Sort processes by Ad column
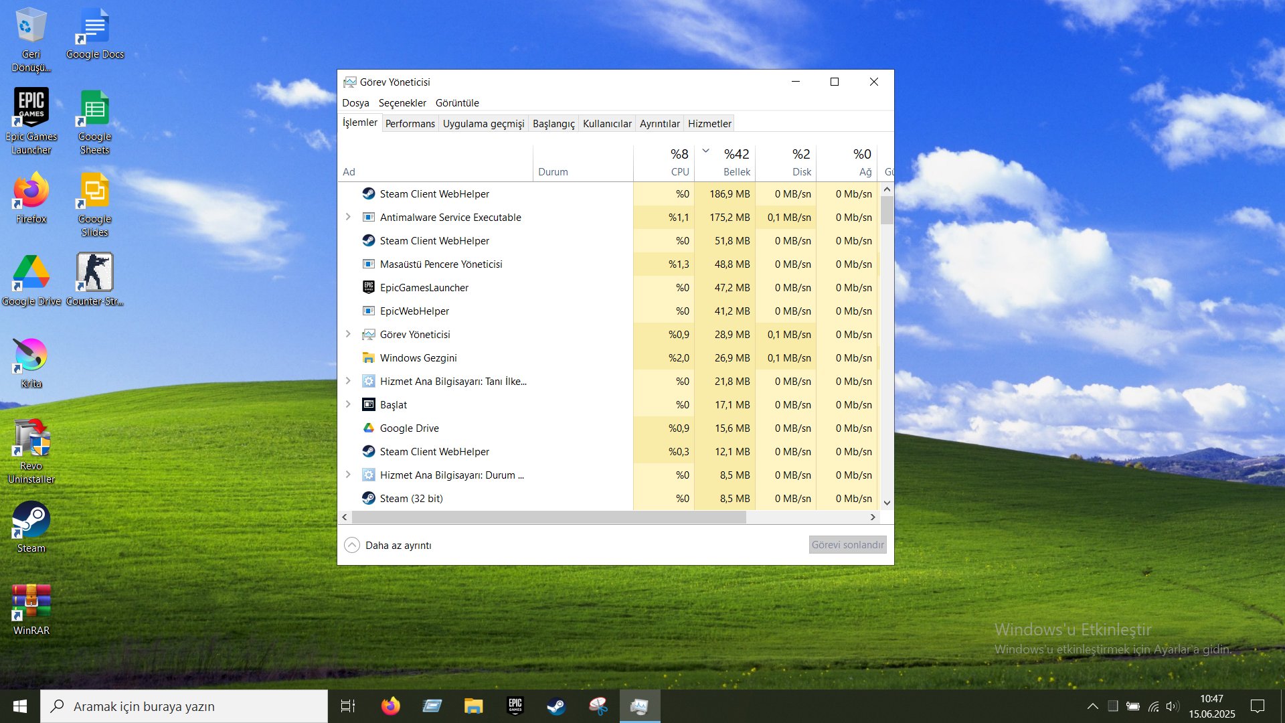Viewport: 1285px width, 723px height. [436, 163]
